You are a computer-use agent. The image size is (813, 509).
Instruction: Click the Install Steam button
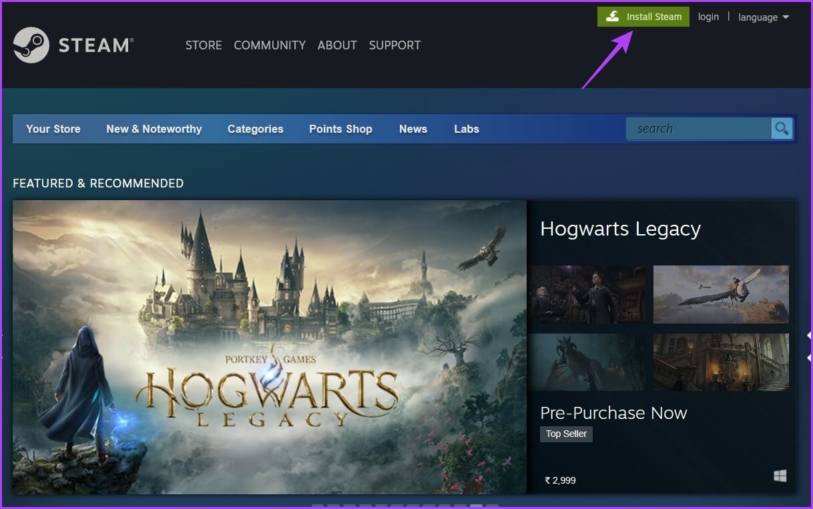pyautogui.click(x=643, y=17)
